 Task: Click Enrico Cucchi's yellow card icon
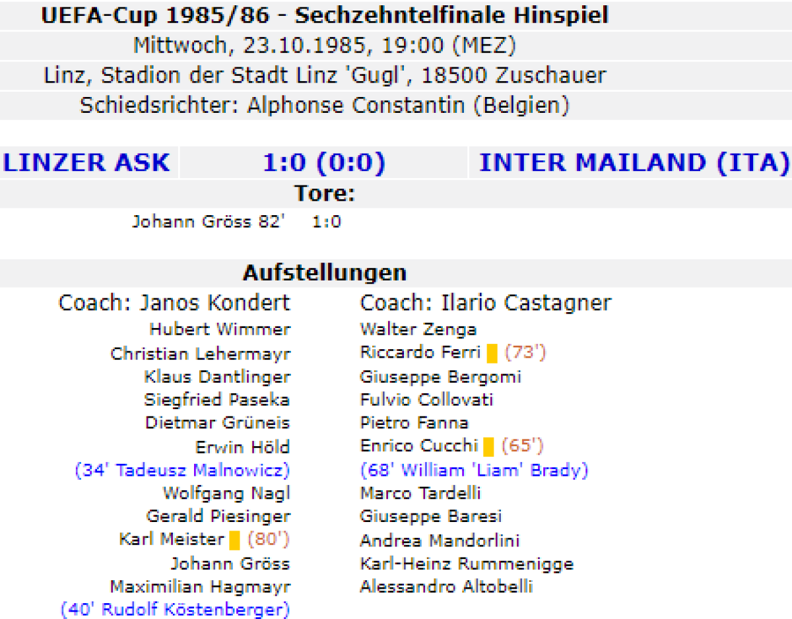coord(488,447)
